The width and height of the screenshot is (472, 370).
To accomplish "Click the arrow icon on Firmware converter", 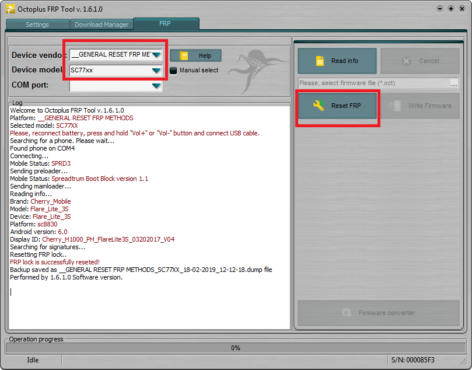I will [347, 313].
